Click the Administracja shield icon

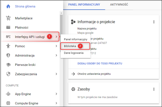click(x=8, y=55)
